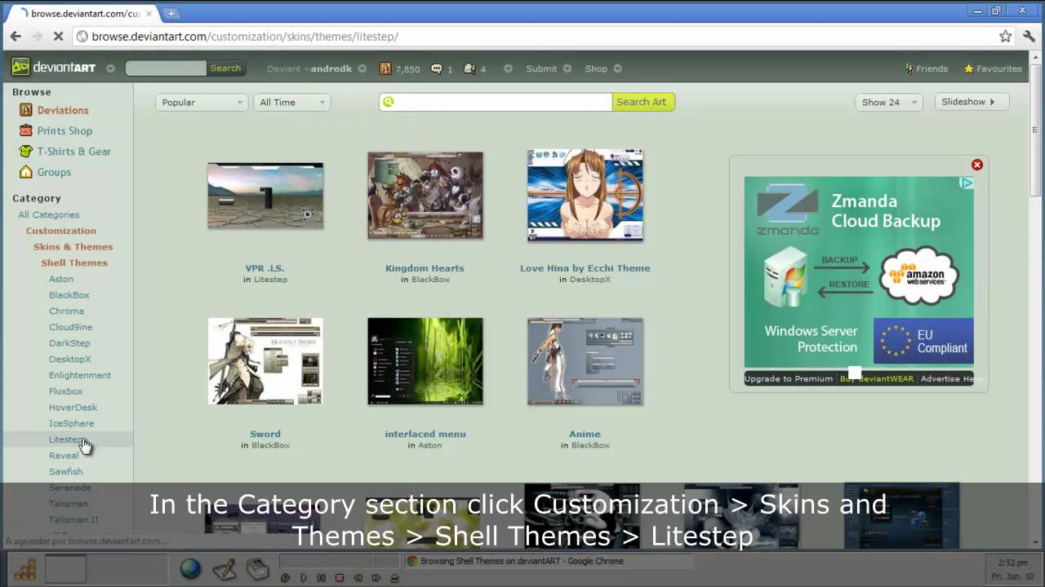Select the BlackBox category
Viewport: 1045px width, 587px height.
point(69,295)
